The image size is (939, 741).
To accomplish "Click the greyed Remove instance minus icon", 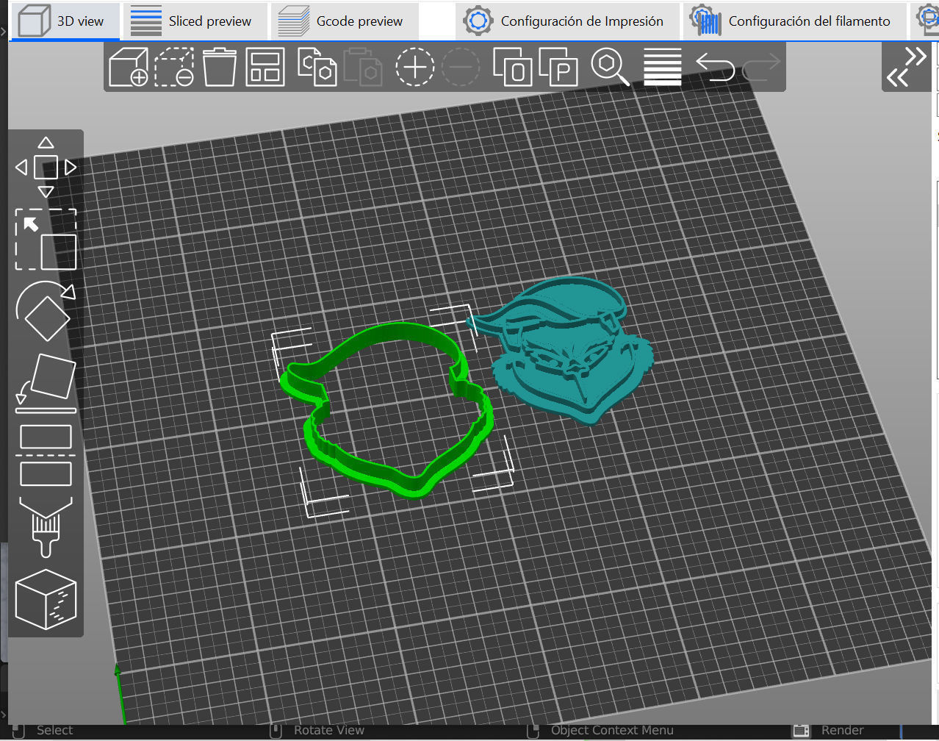I will (461, 67).
